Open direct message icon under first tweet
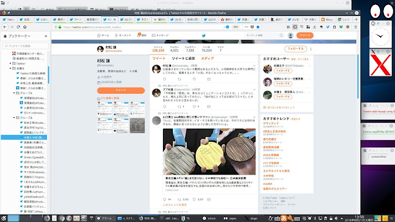395x222 pixels. 209,79
